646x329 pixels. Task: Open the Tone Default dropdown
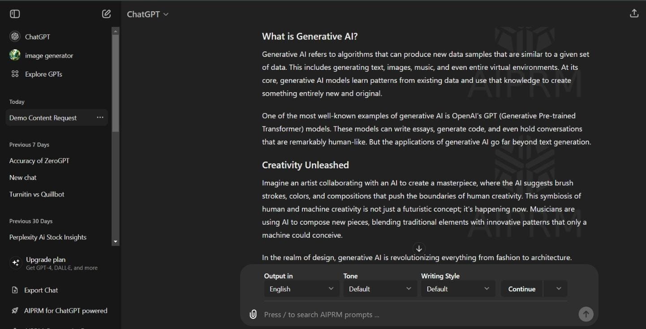[x=380, y=289]
